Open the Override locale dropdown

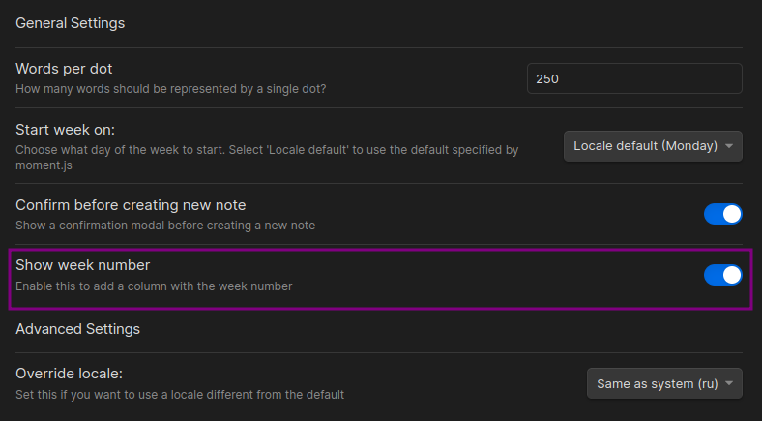[664, 383]
